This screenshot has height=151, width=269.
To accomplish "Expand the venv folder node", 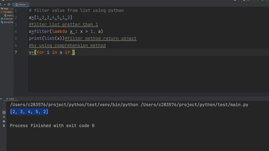I will 2,12.
